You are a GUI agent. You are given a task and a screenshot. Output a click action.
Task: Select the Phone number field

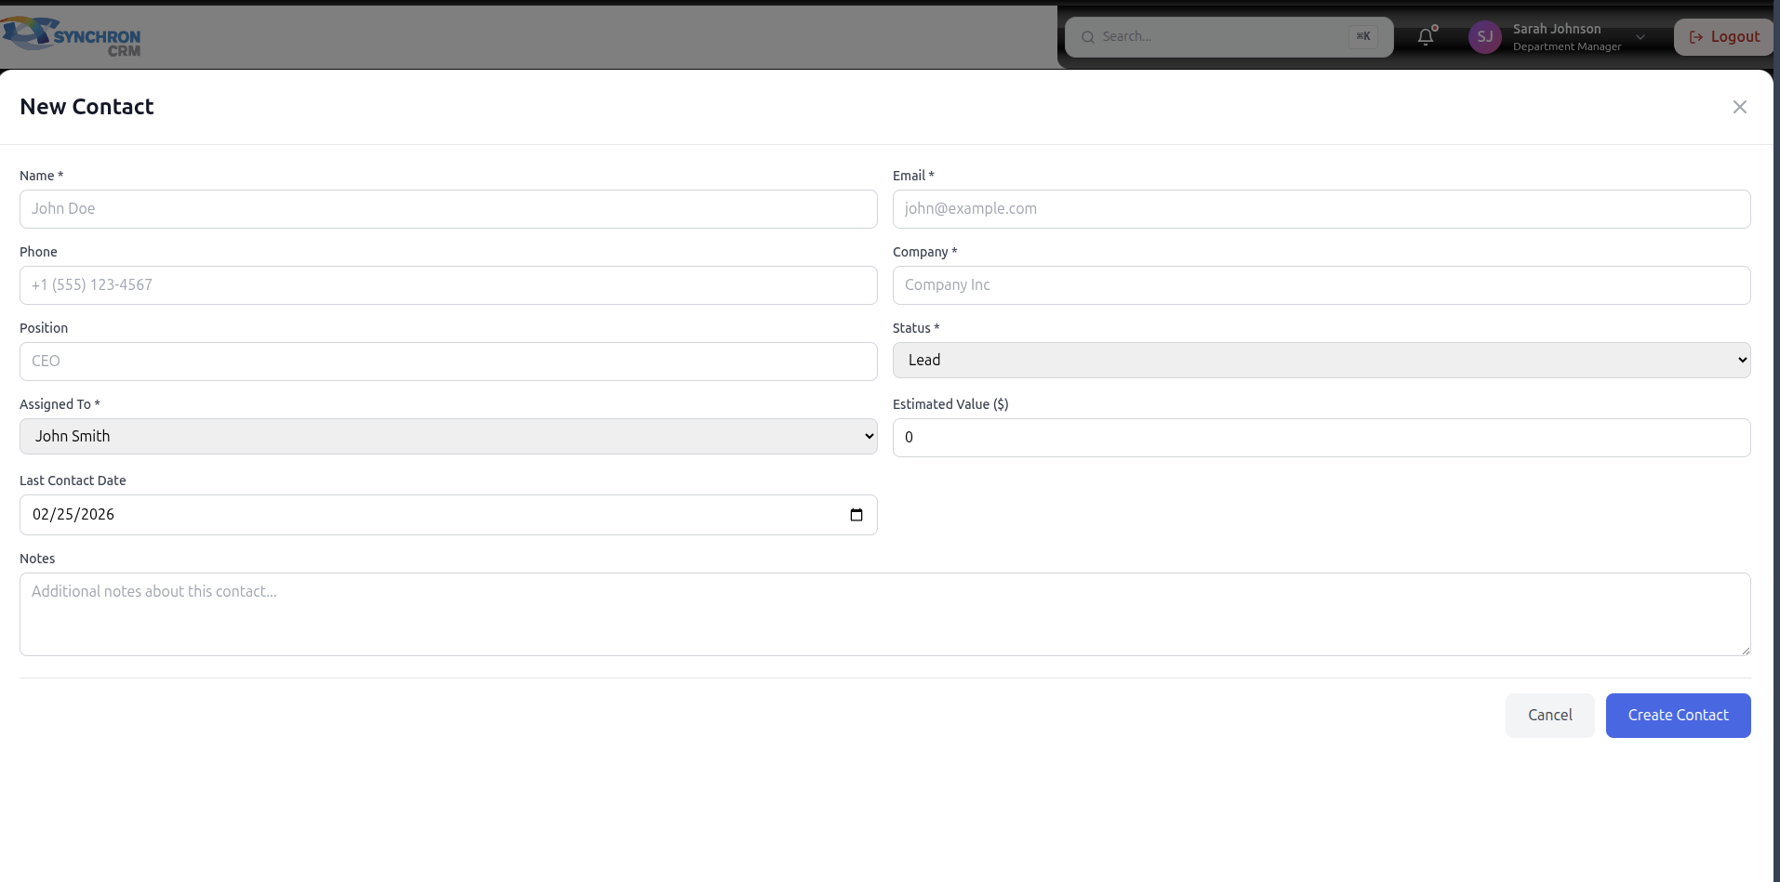click(x=447, y=285)
